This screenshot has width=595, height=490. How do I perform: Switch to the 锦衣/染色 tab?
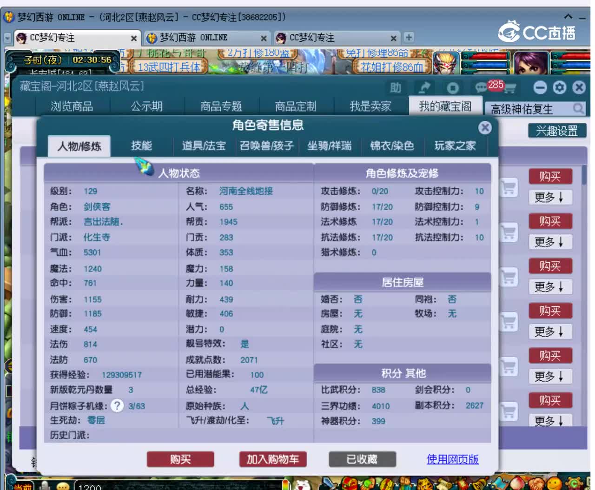click(x=392, y=146)
